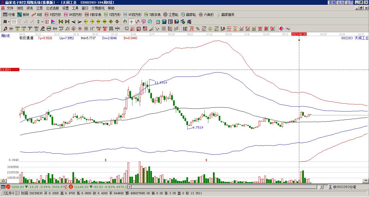Click the Md=5.7737 indicator value

pyautogui.click(x=88, y=38)
